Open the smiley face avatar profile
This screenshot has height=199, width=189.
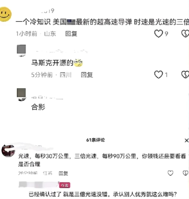pyautogui.click(x=5, y=14)
